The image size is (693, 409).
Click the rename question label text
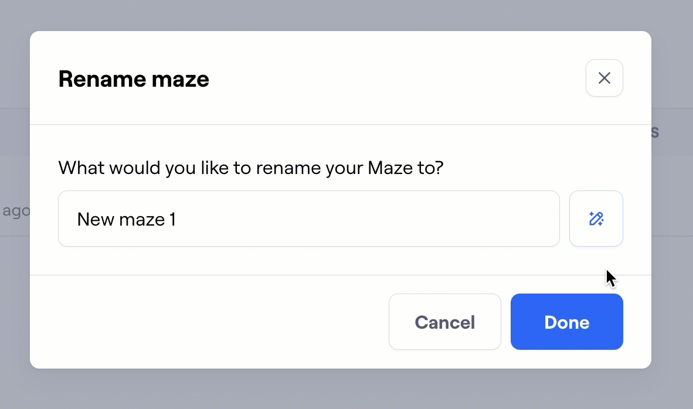250,169
